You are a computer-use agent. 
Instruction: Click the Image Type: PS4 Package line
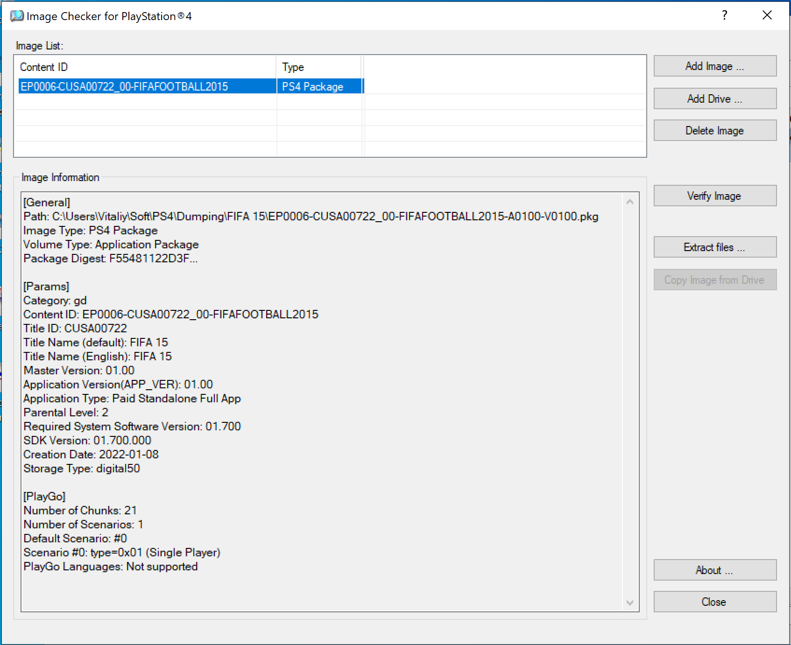click(91, 231)
